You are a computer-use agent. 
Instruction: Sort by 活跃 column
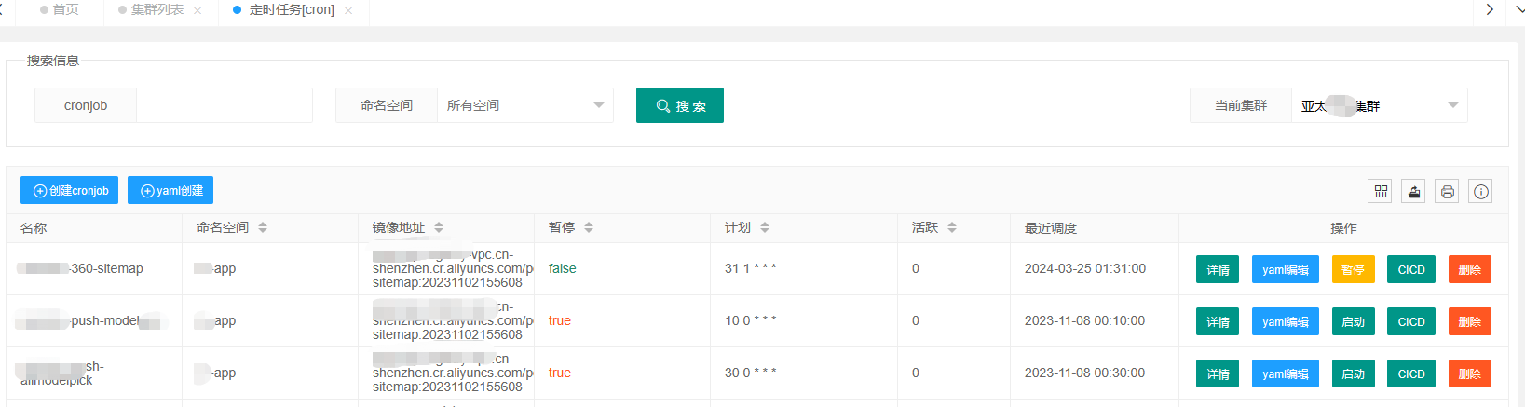pos(952,227)
